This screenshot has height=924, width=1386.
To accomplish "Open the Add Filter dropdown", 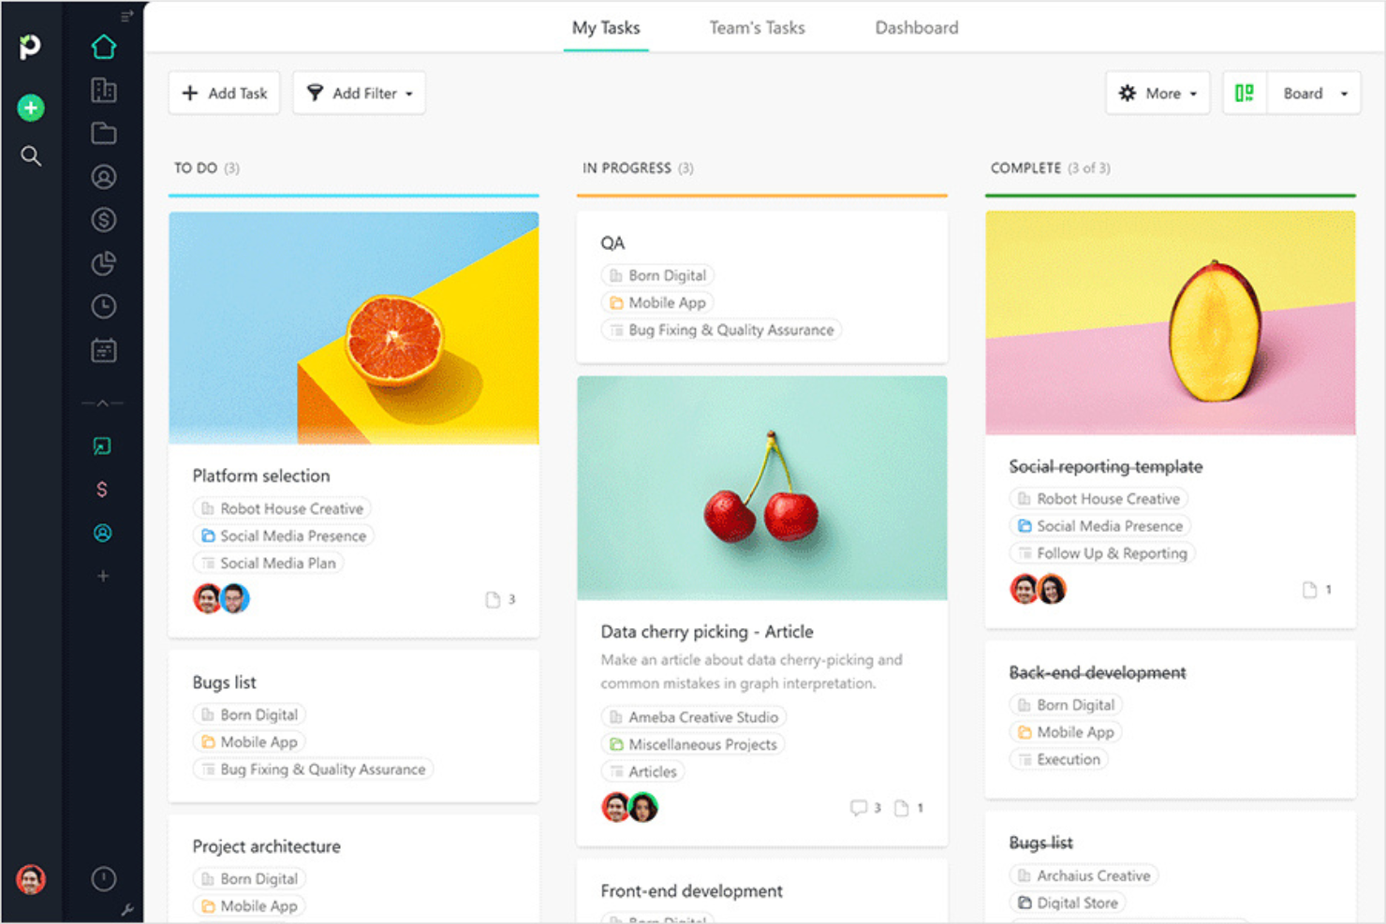I will [359, 93].
